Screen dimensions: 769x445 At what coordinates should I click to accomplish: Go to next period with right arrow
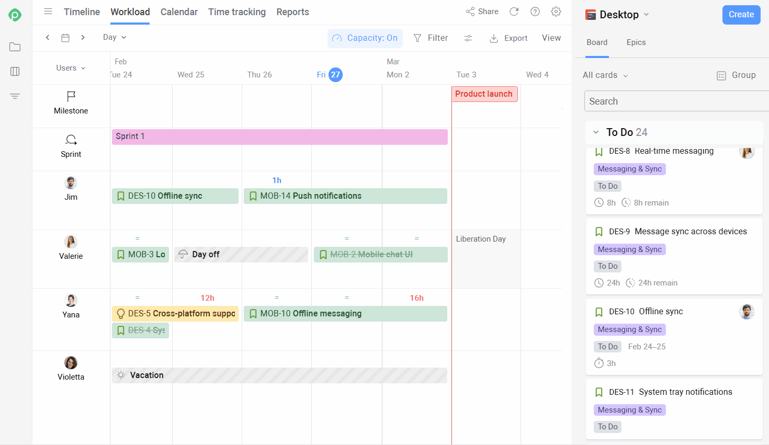[83, 38]
